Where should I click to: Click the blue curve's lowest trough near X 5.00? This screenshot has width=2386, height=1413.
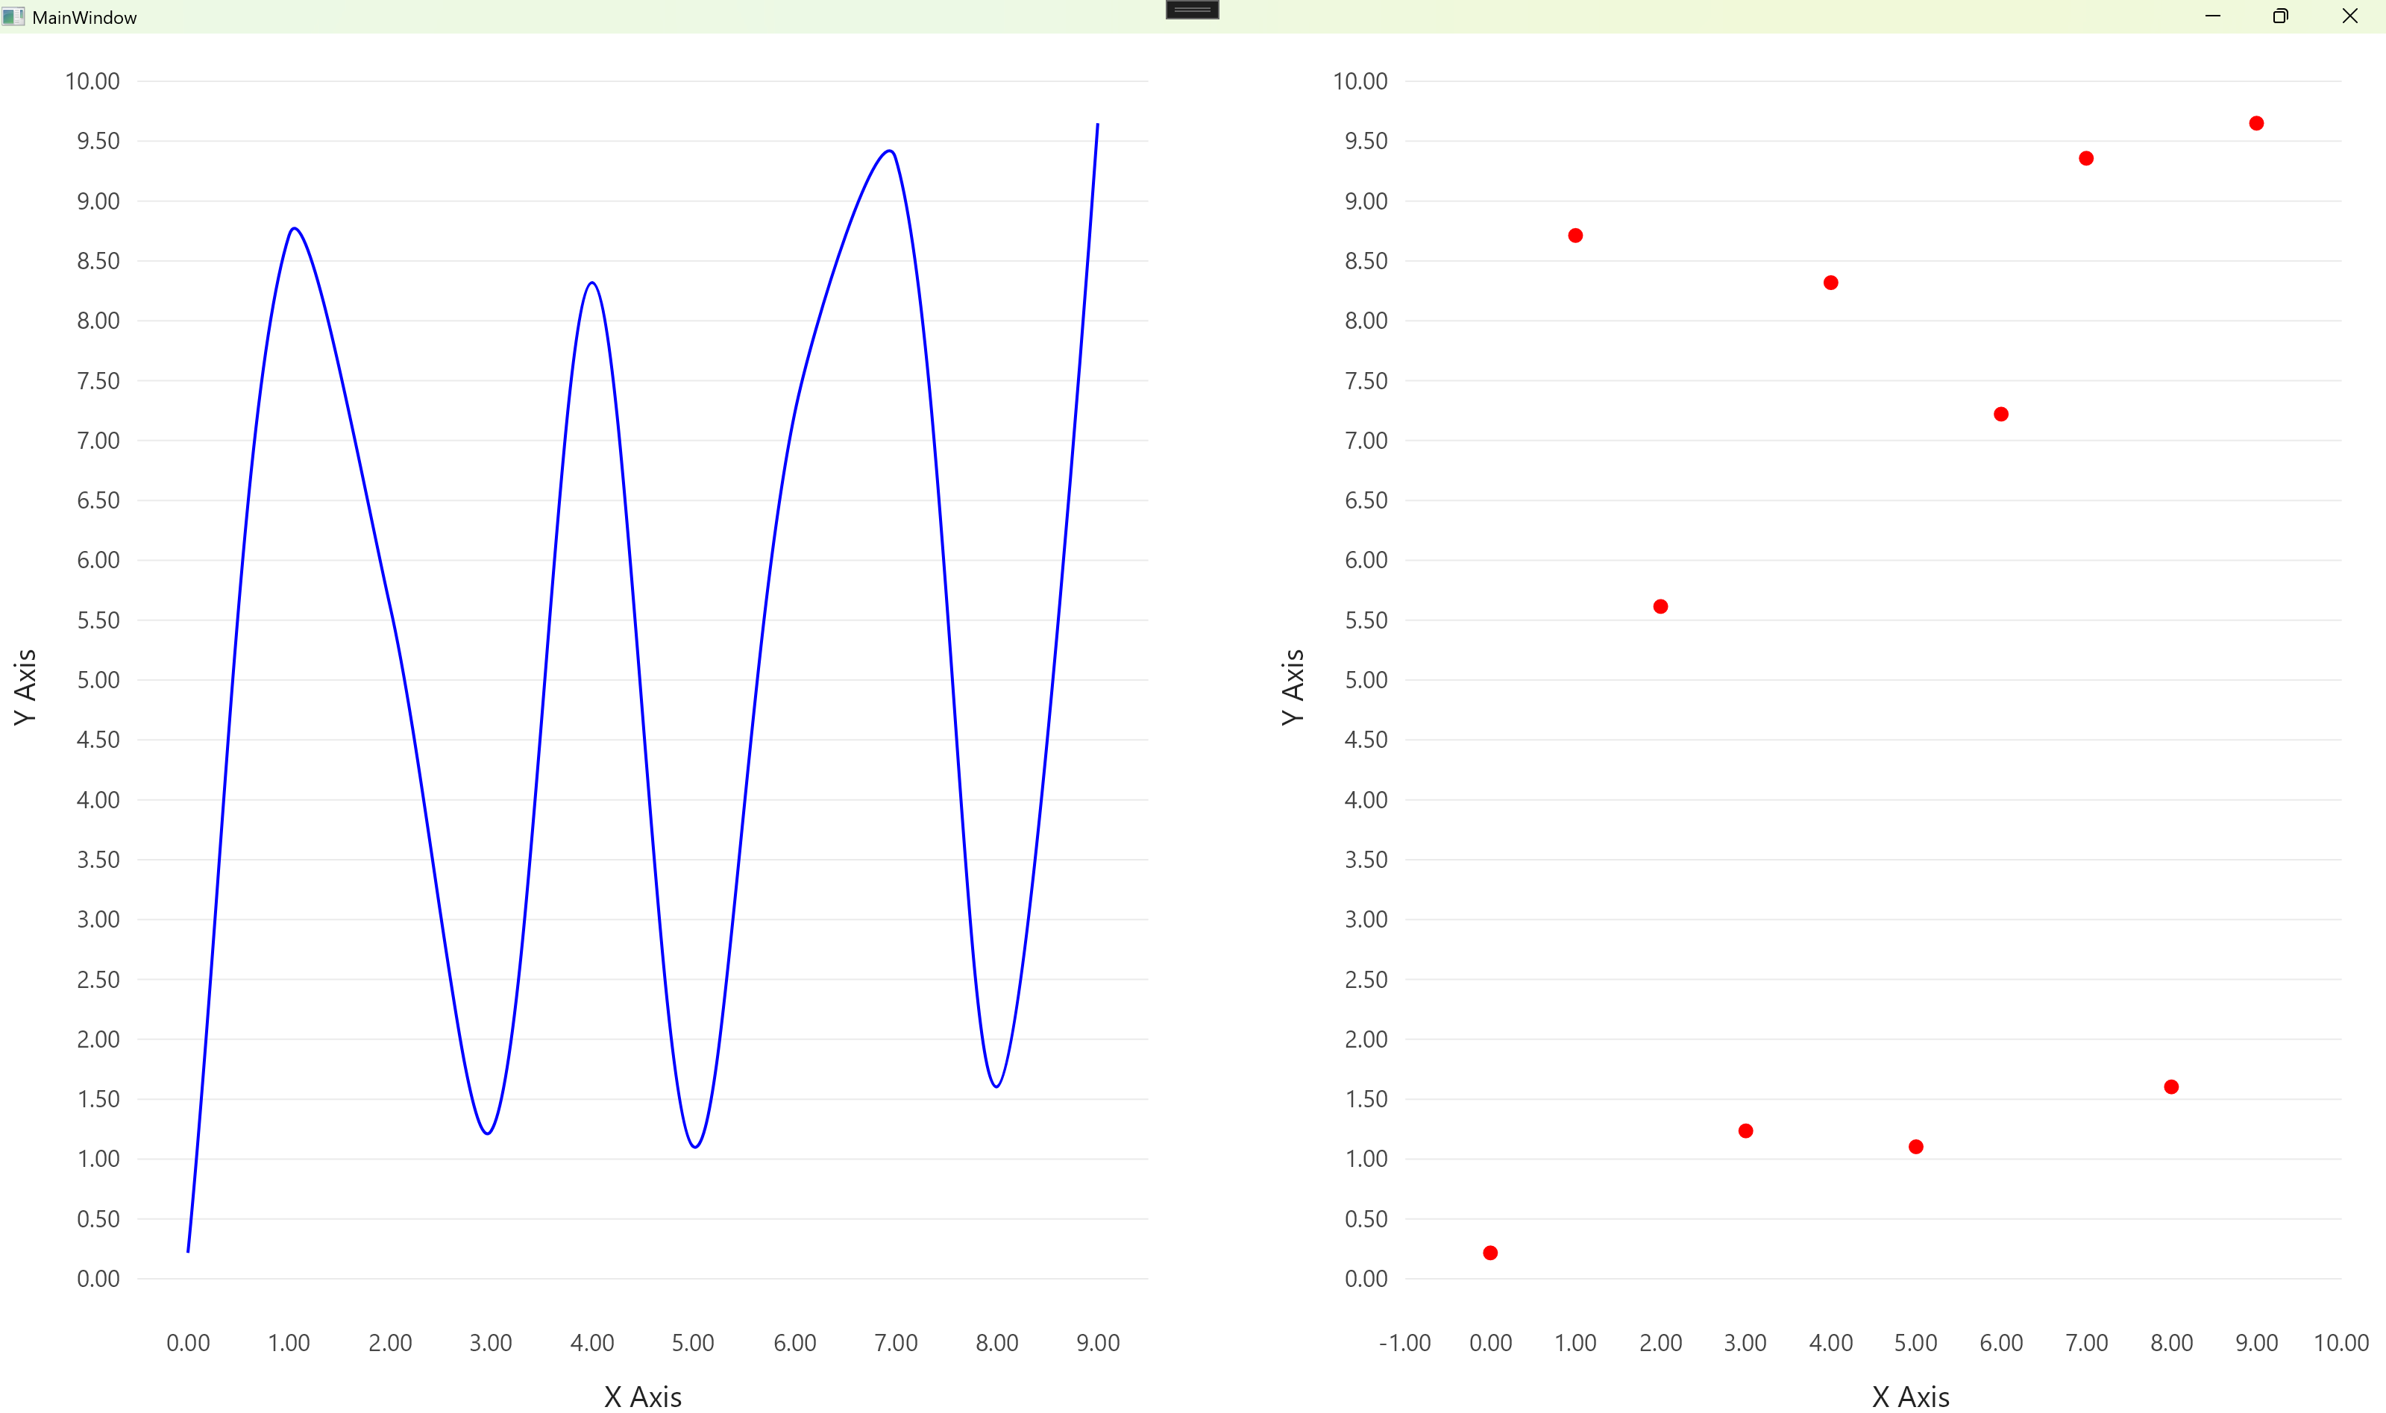pos(695,1146)
